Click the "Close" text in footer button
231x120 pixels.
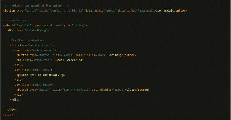click(130, 90)
